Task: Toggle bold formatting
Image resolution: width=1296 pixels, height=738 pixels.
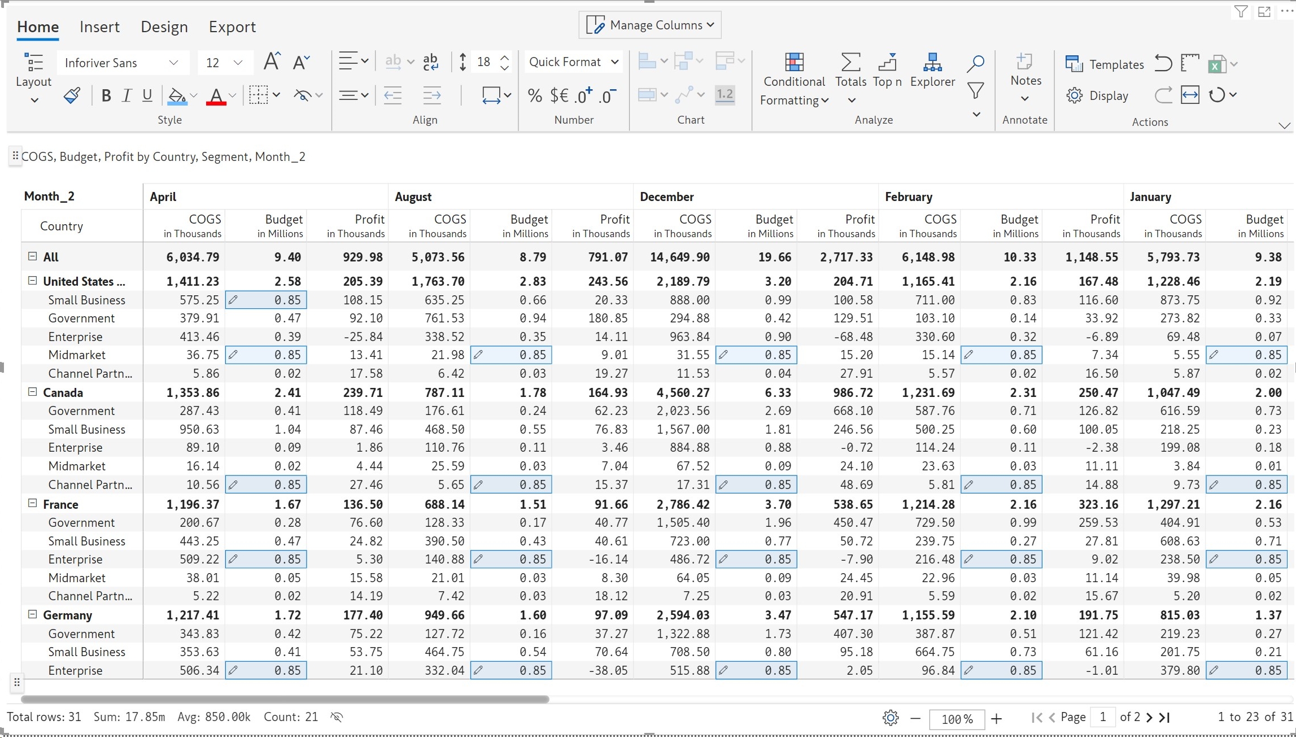Action: [x=106, y=95]
